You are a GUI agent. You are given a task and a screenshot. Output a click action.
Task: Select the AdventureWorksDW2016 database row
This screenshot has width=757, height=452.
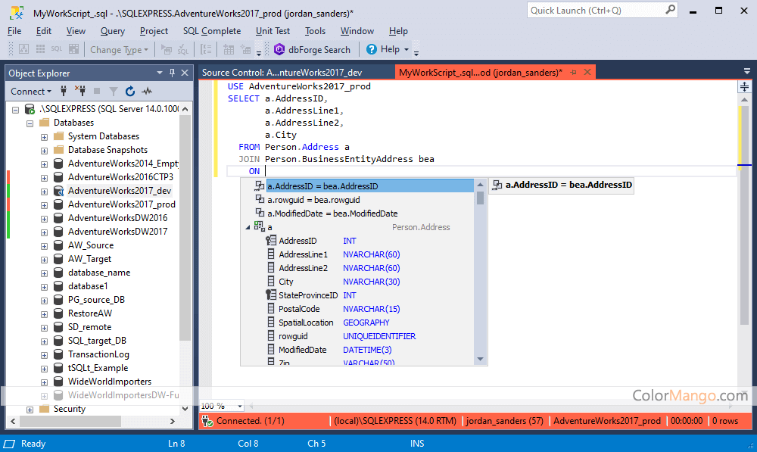pos(117,218)
